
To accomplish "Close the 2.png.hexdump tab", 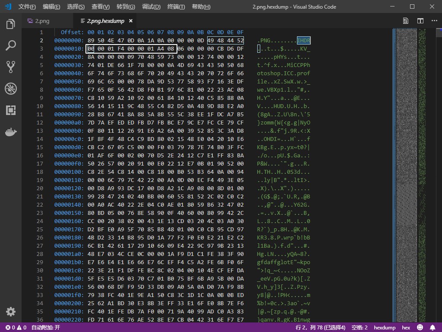I will [131, 21].
